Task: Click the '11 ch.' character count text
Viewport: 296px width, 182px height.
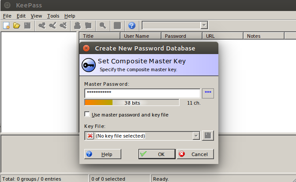Action: pyautogui.click(x=194, y=103)
